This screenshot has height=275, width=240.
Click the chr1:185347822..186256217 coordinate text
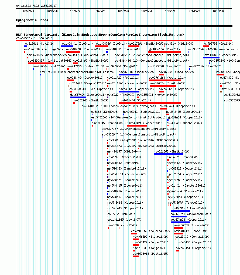coord(36,6)
